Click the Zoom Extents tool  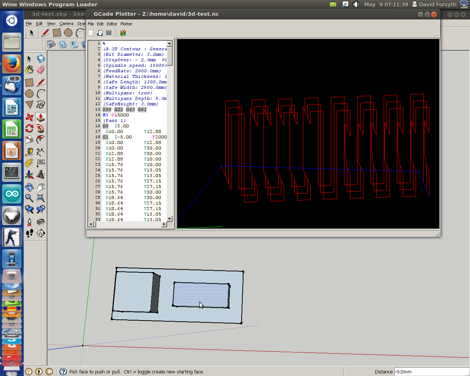click(41, 198)
